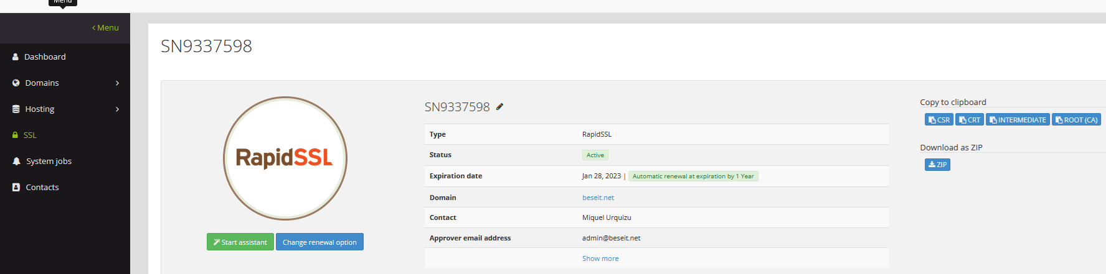The height and width of the screenshot is (274, 1106).
Task: Open the System jobs menu item
Action: [49, 161]
